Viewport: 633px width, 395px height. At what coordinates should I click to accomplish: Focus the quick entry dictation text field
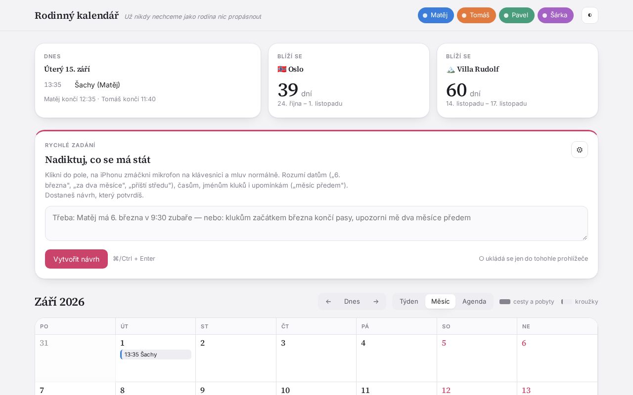[x=316, y=224]
